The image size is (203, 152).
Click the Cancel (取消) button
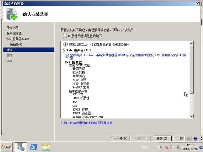point(179,139)
